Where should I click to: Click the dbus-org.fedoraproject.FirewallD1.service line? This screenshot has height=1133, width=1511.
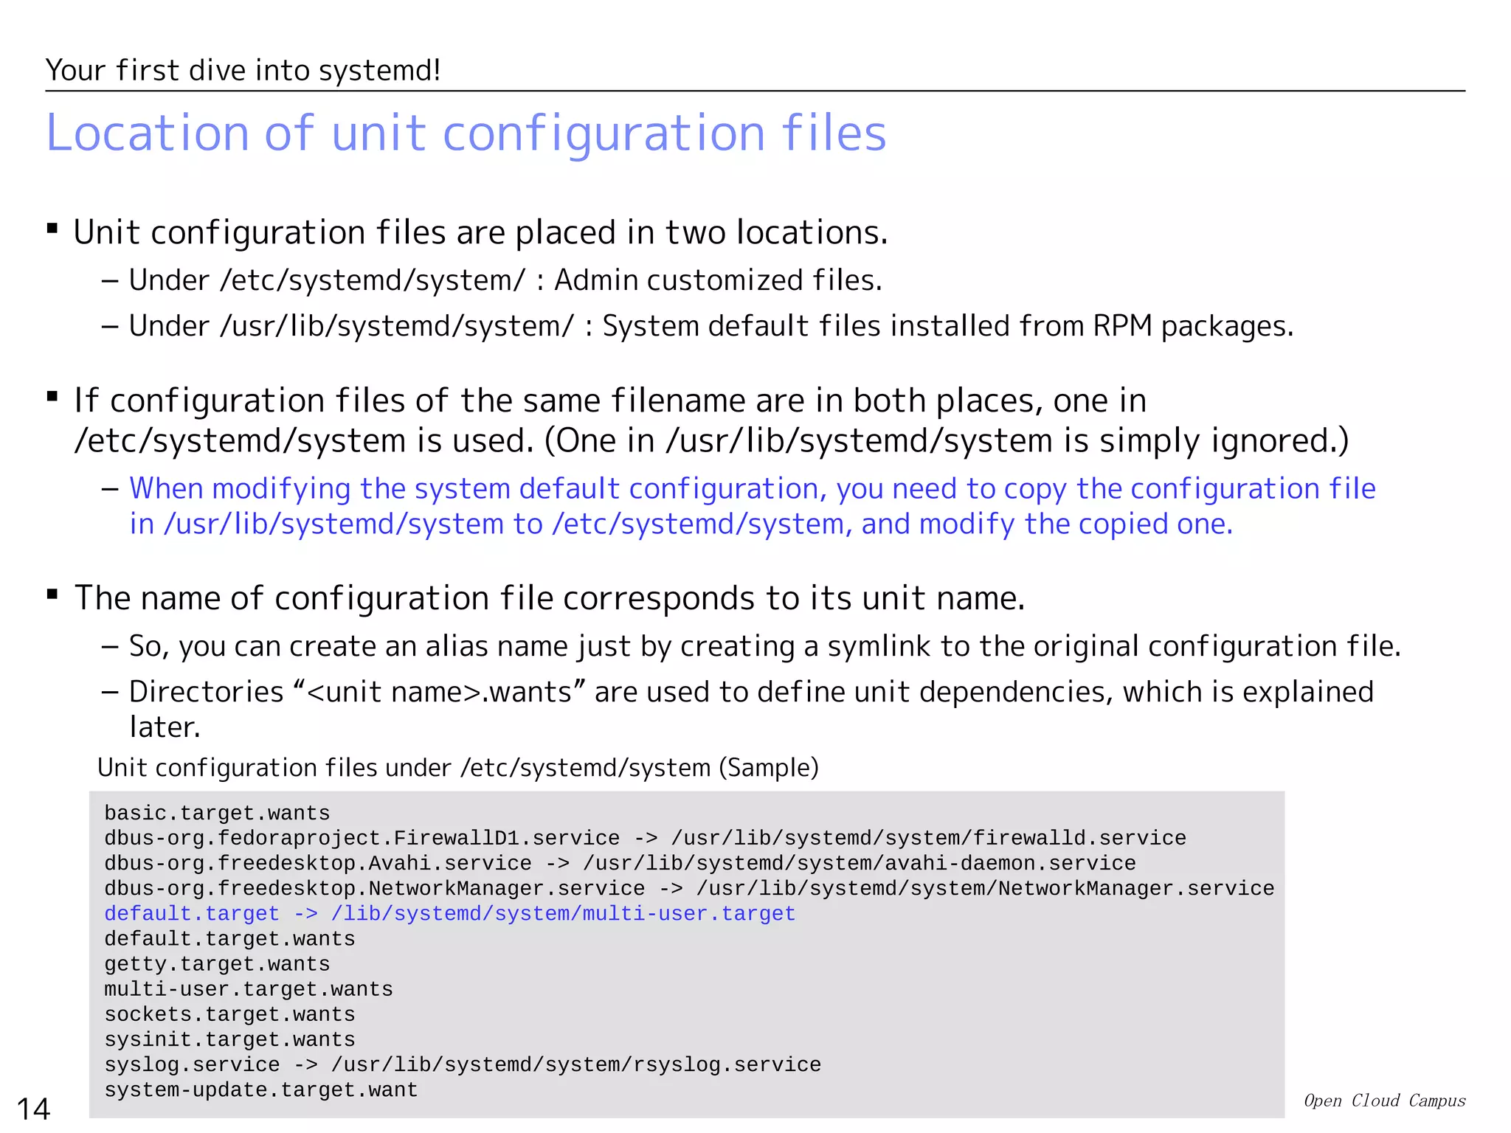[x=645, y=838]
